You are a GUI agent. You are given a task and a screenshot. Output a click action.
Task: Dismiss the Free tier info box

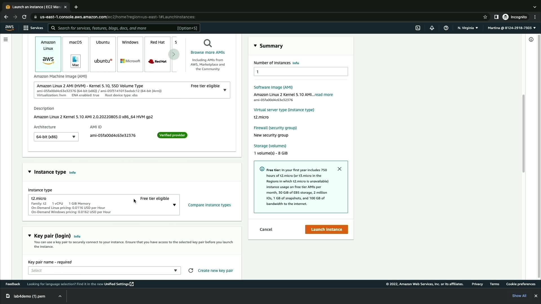click(x=340, y=169)
